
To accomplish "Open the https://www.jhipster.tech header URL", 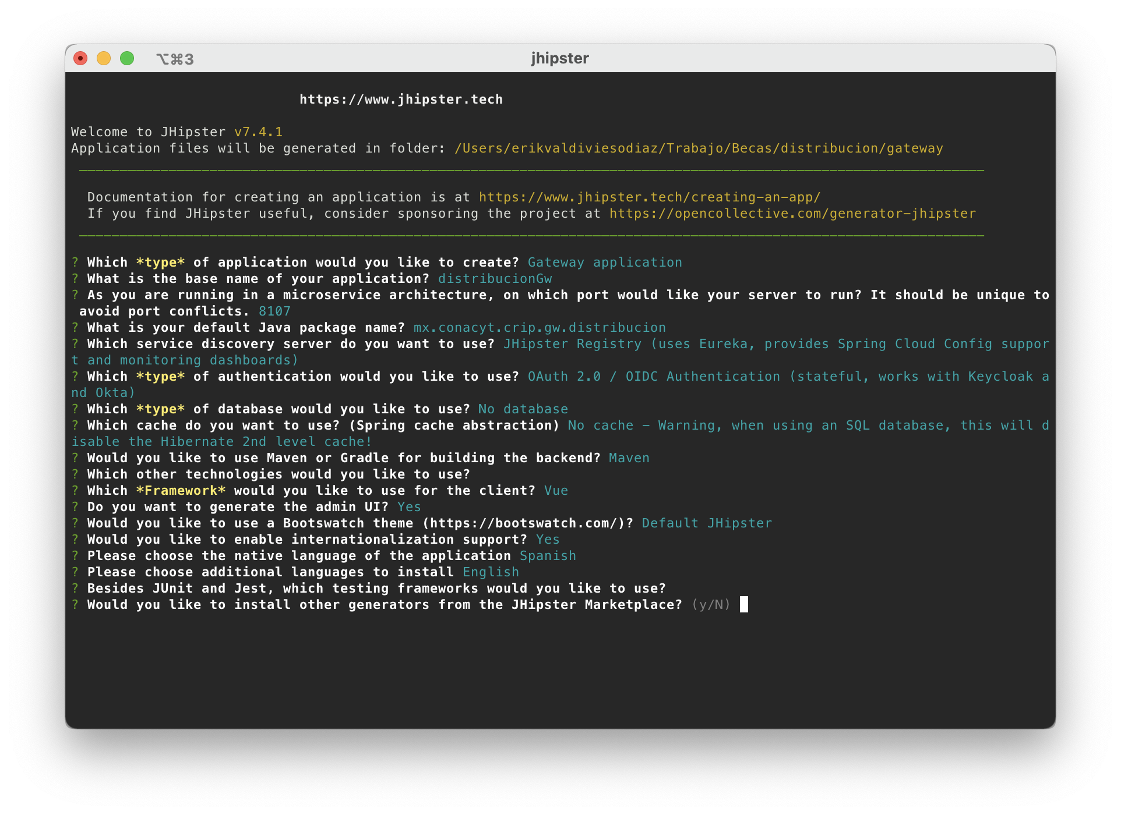I will point(401,100).
